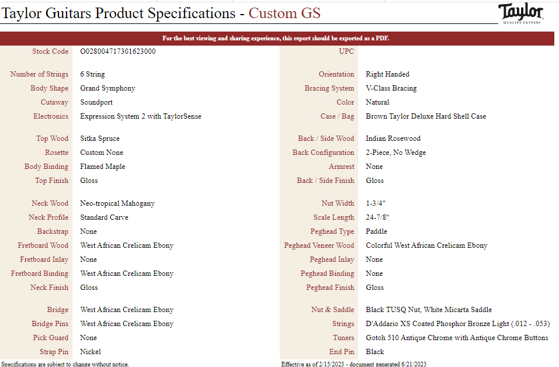Click the Bracing System label
This screenshot has width=559, height=367.
pyautogui.click(x=329, y=88)
